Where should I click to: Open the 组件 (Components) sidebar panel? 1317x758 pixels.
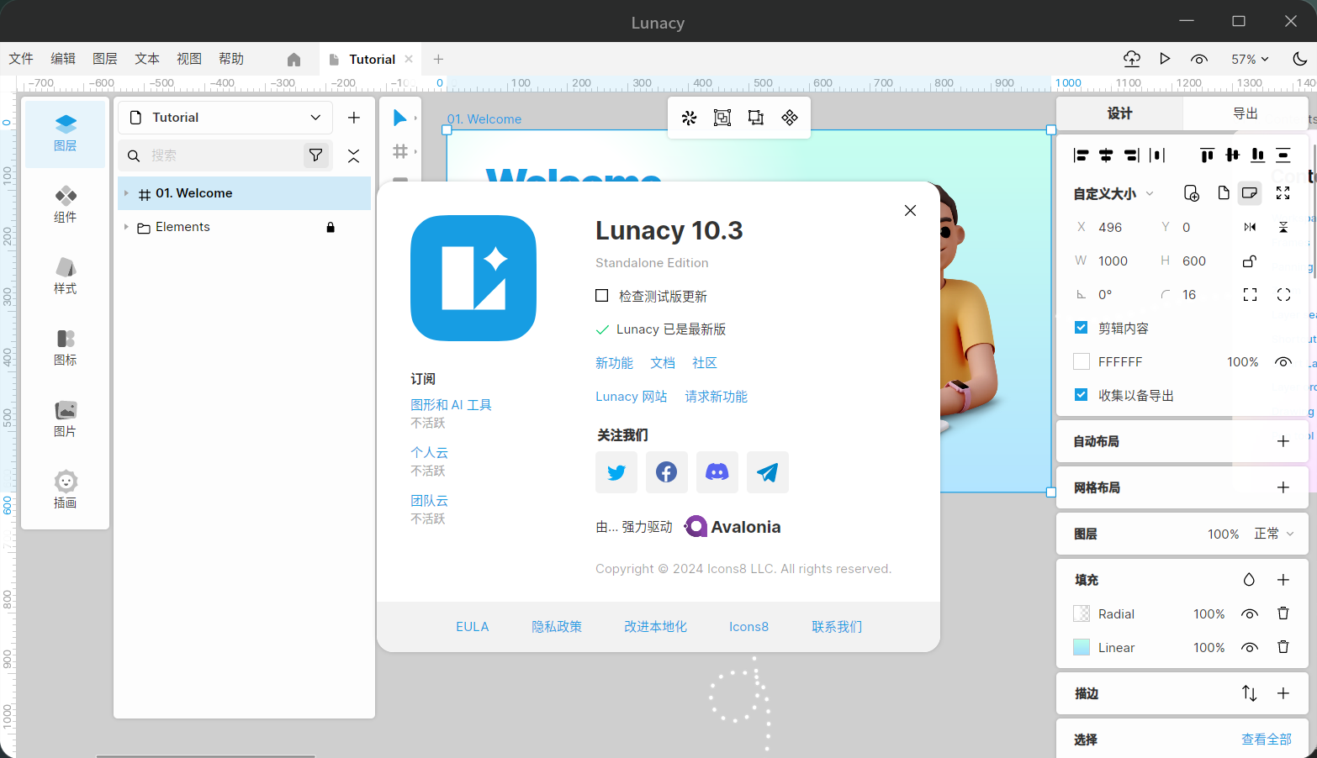click(66, 204)
